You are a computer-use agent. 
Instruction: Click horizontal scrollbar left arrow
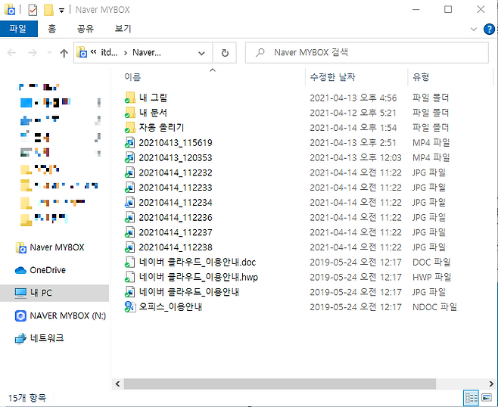pos(117,384)
